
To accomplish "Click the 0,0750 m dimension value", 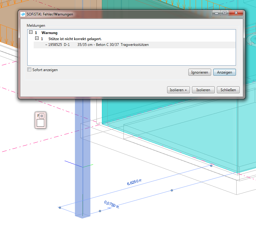I will [111, 205].
